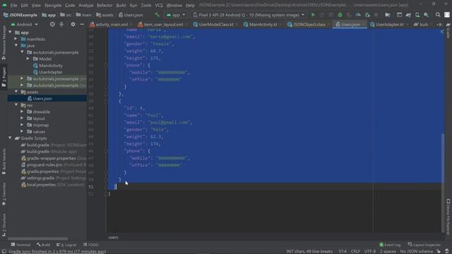Click No JSON schema status widget
The width and height of the screenshot is (452, 254).
tap(416, 251)
